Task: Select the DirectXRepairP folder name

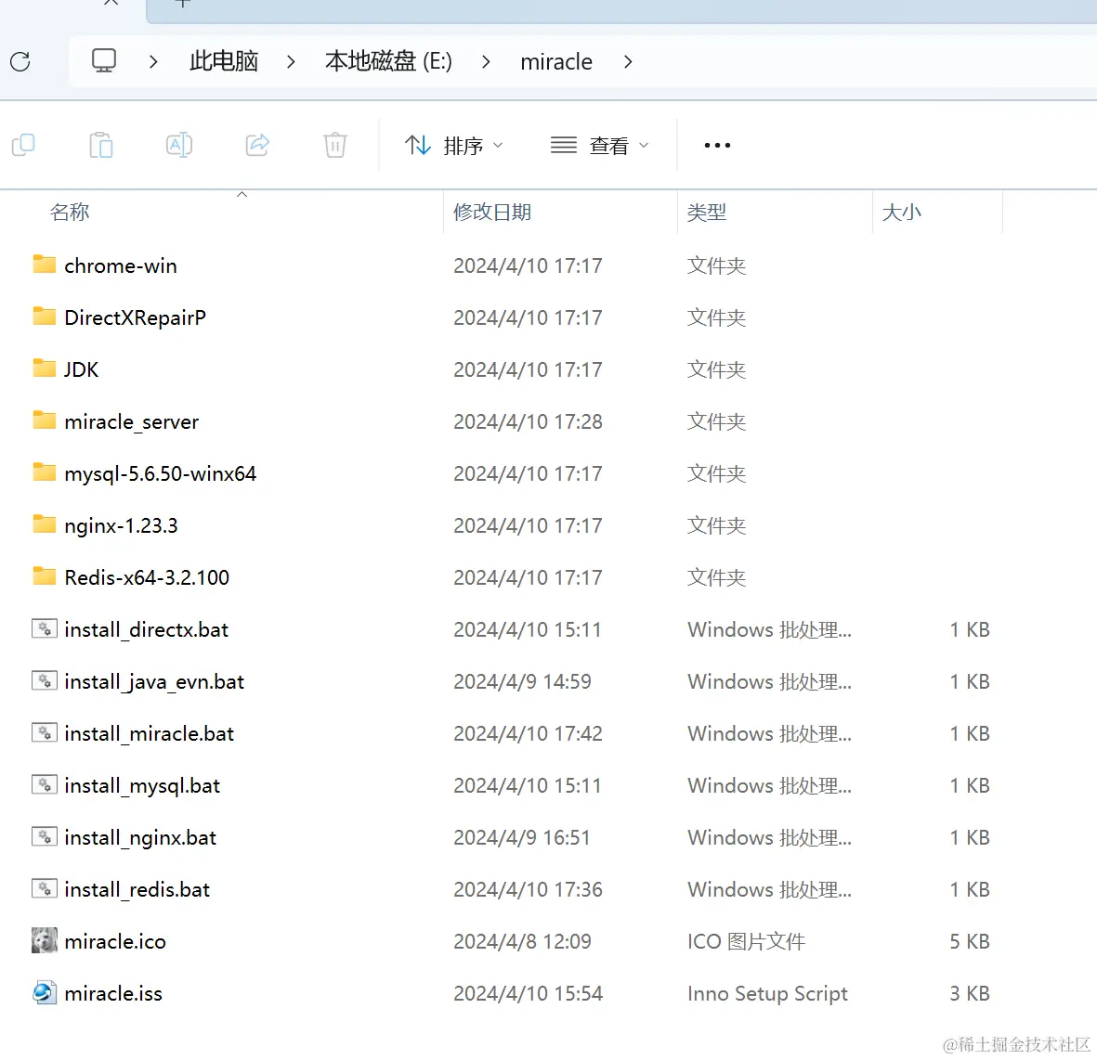Action: click(x=135, y=317)
